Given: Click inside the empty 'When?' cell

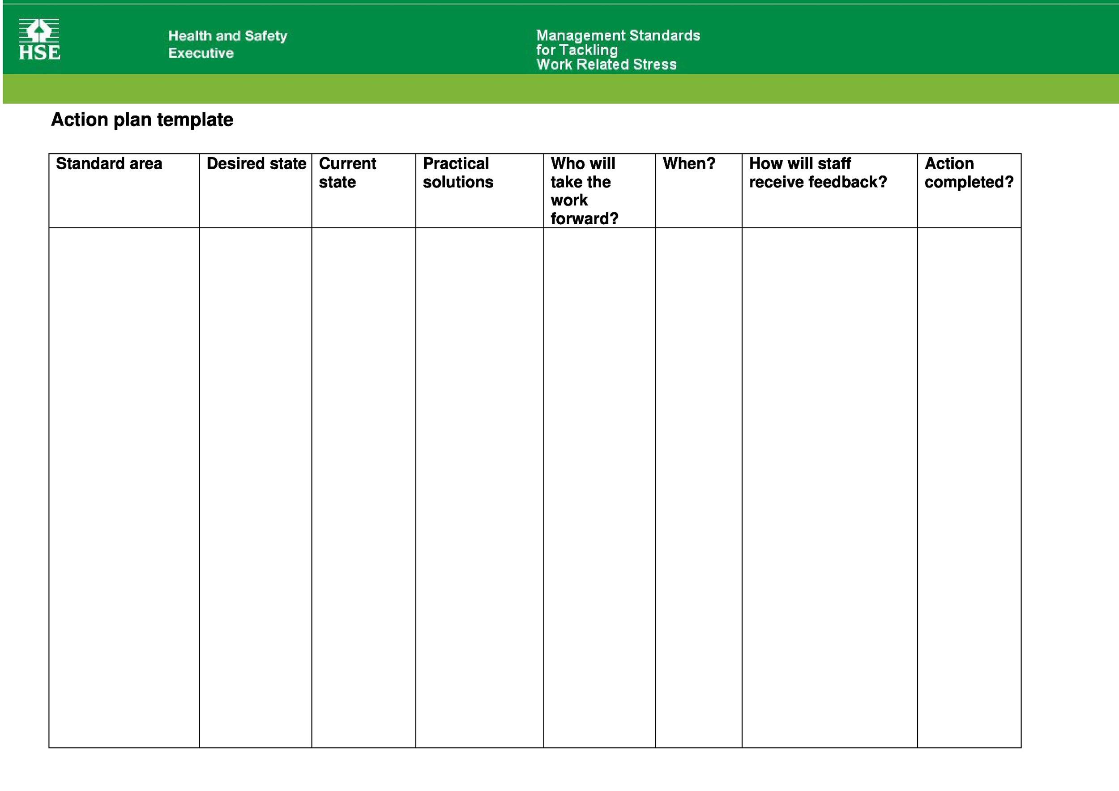Looking at the screenshot, I should point(699,487).
